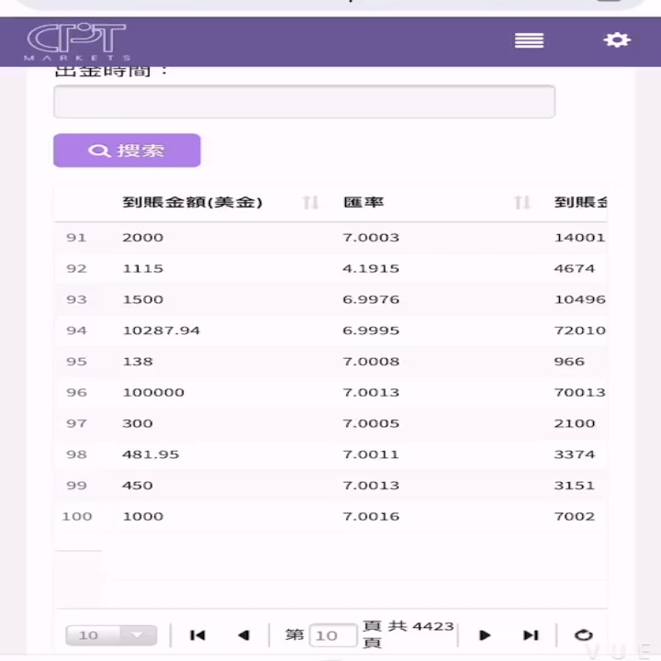Go to the previous page
The image size is (661, 661).
tap(243, 635)
